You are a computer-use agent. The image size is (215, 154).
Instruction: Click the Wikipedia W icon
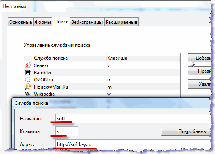click(28, 94)
